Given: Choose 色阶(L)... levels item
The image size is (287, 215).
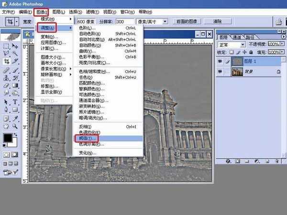Looking at the screenshot, I should coord(108,28).
